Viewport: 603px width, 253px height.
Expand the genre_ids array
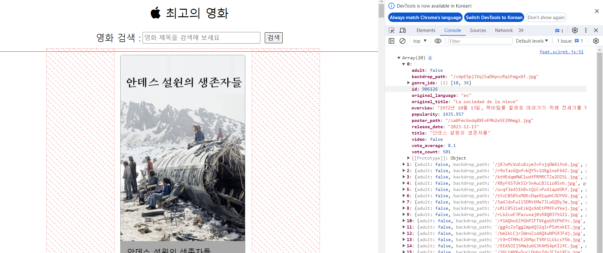click(x=408, y=83)
